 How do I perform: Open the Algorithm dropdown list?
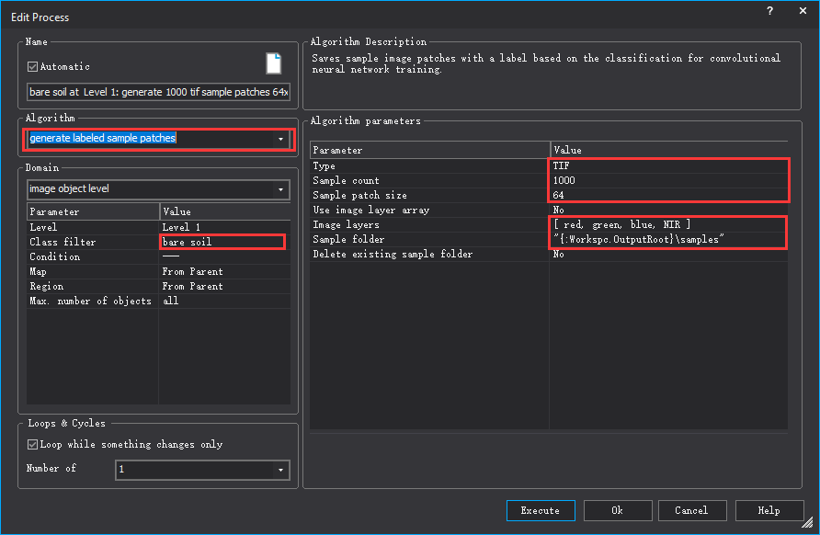pyautogui.click(x=279, y=139)
